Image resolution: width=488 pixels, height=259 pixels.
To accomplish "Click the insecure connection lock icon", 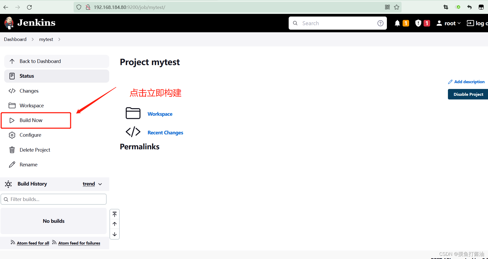I will click(88, 7).
